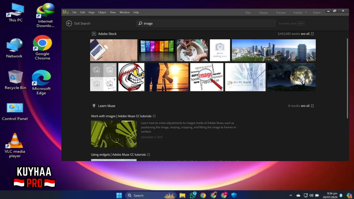The image size is (354, 199).
Task: Select the Recycle Bin desktop icon
Action: tap(15, 80)
